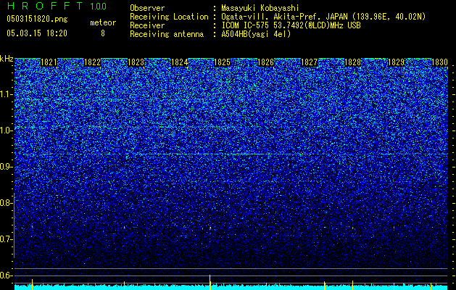
Task: Click the antenna A504HB(yagi 4el) text
Action: tap(256, 34)
